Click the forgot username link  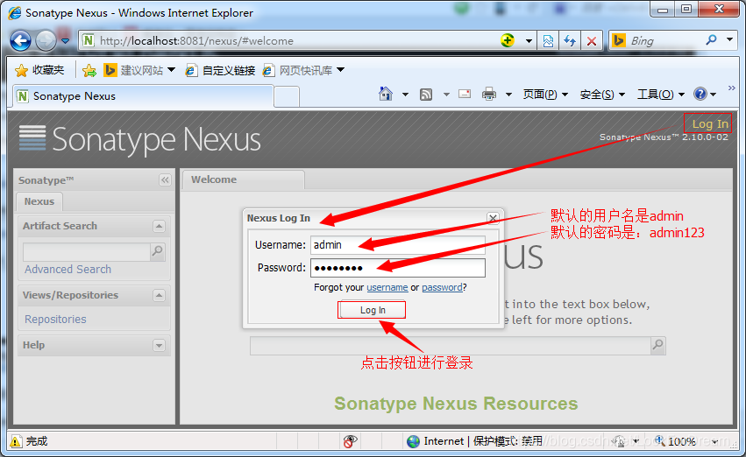pos(387,287)
